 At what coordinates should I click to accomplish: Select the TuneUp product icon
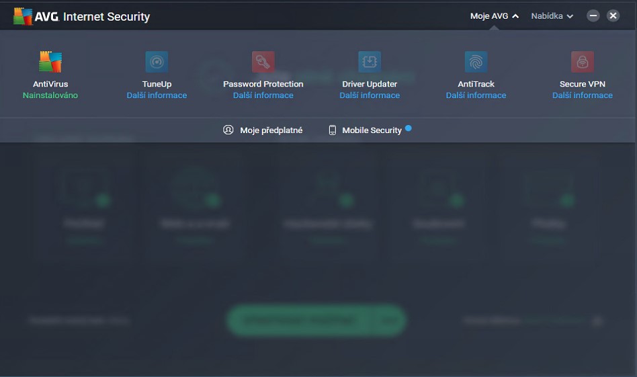click(157, 62)
